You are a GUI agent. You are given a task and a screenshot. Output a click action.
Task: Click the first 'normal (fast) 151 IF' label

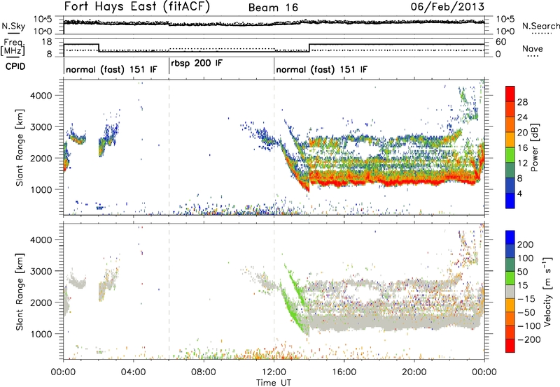[x=111, y=69]
